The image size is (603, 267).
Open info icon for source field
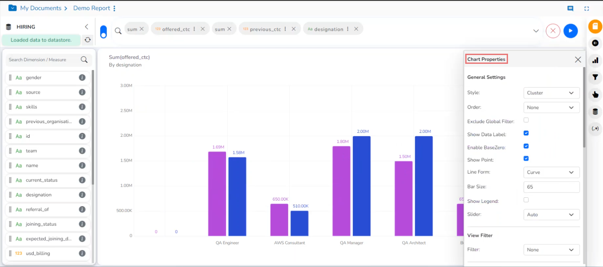(82, 92)
